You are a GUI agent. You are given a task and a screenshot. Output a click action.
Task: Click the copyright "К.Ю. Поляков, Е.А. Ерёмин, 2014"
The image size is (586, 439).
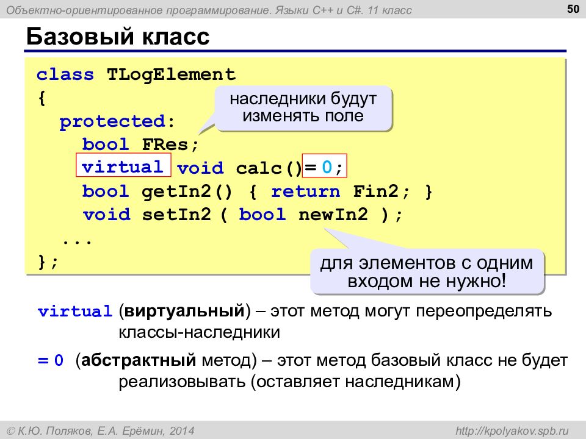[101, 431]
